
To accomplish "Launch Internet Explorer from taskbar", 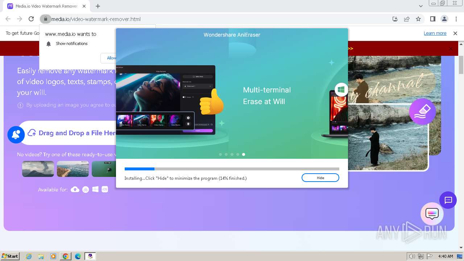I will click(x=29, y=256).
